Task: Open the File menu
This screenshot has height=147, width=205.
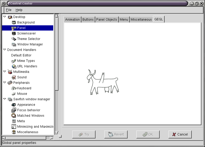Action: (9, 10)
